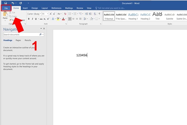Image resolution: width=187 pixels, height=125 pixels.
Task: Open the Design ribbon tab
Action: 35,8
